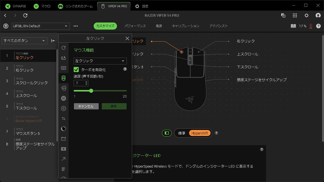Click the 下スクロール label on mouse diagram
This screenshot has width=324, height=182.
[247, 67]
